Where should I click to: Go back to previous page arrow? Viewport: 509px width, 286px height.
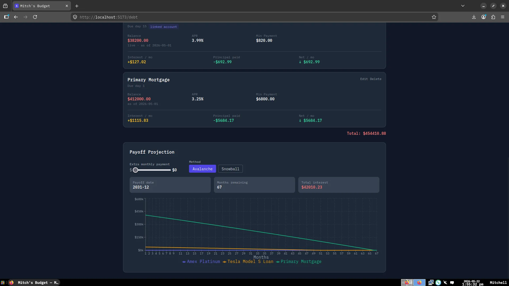[x=16, y=17]
